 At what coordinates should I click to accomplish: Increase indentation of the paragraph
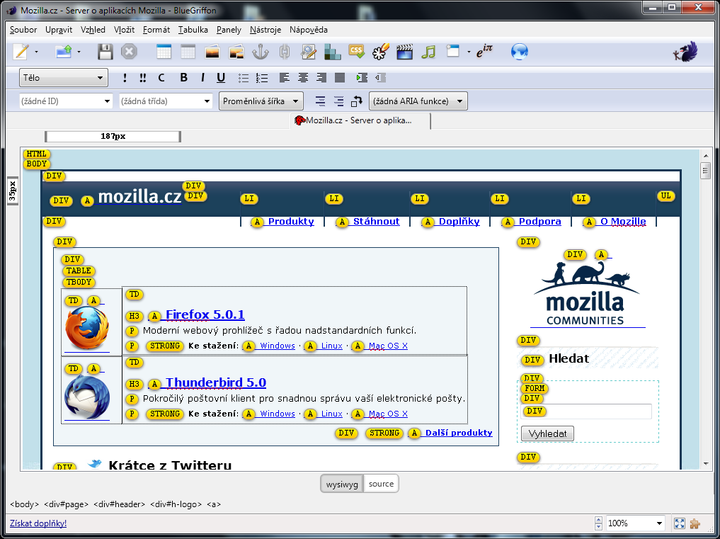(362, 78)
